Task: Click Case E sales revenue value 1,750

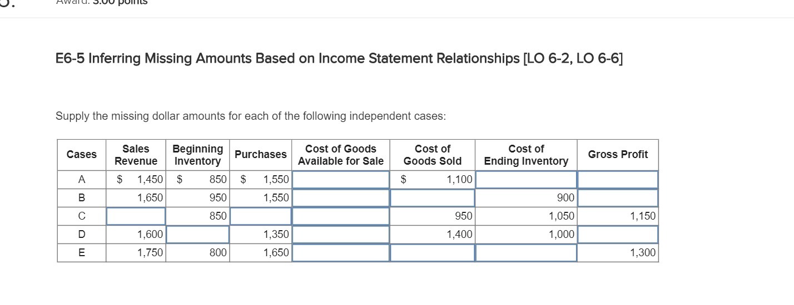Action: 150,253
